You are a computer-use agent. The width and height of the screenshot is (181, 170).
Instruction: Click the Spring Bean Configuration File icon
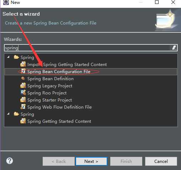(23, 71)
